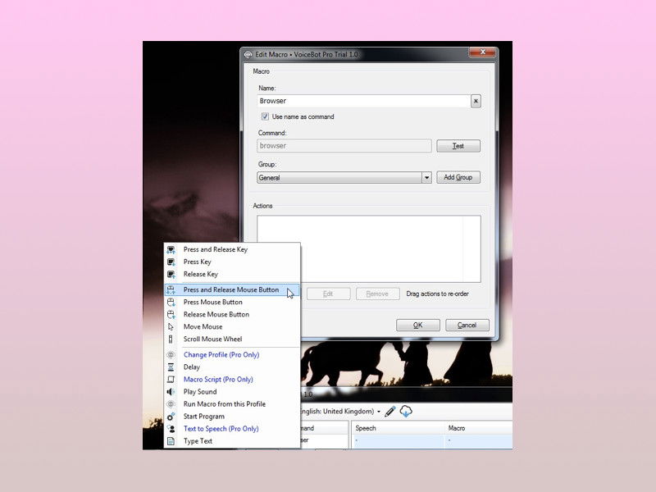The image size is (656, 492).
Task: Click the Change Profile eye icon
Action: click(x=171, y=355)
